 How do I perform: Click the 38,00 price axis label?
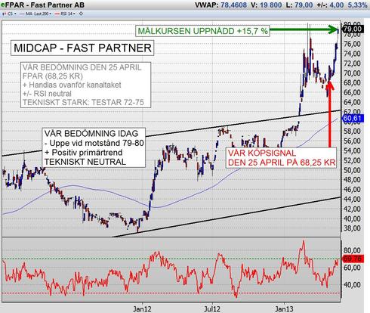pyautogui.click(x=352, y=228)
